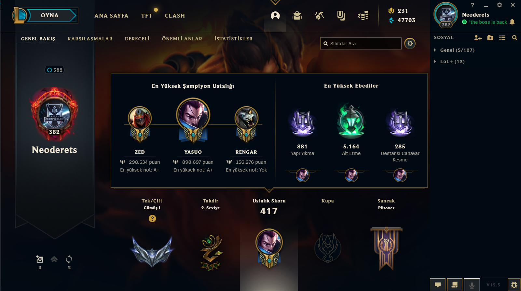Viewport: 521px width, 291px height.
Task: Open the Profile icon in top navigation
Action: pyautogui.click(x=275, y=16)
